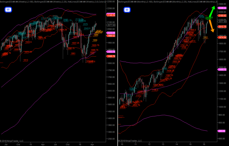Click the red 1874.94 price marker
The width and height of the screenshot is (229, 146).
[x=222, y=38]
